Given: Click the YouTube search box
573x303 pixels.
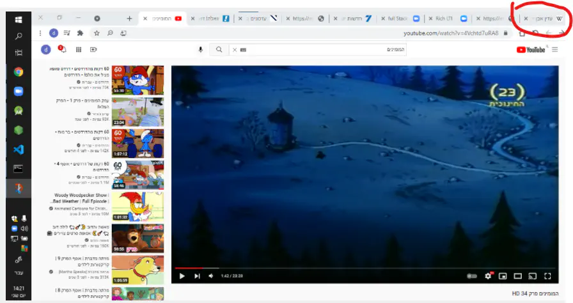Looking at the screenshot, I should [x=320, y=49].
